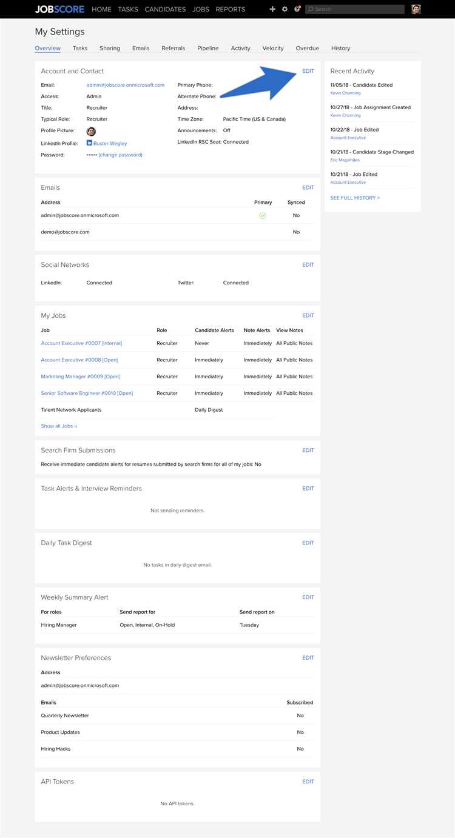
Task: Click the 11/05/18 - Candidate Edited entry
Action: click(x=362, y=85)
